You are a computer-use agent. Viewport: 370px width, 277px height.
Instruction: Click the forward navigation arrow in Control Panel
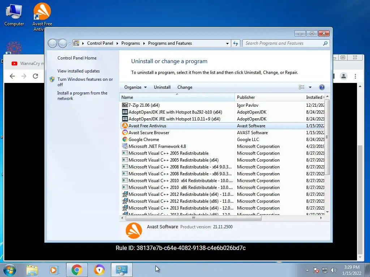pos(63,43)
